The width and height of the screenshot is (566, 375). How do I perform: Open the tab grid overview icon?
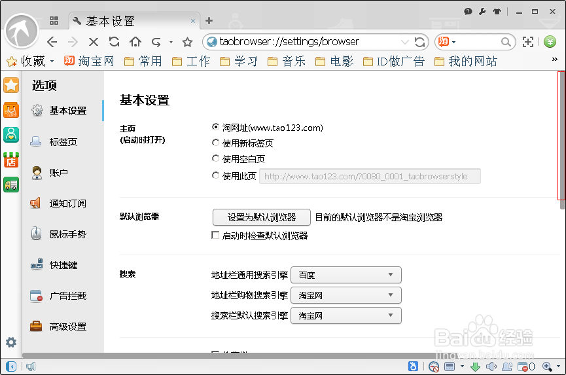click(x=54, y=20)
